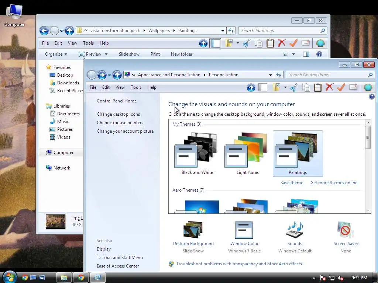The image size is (378, 283).
Task: Click Get more themes online link
Action: click(x=334, y=183)
